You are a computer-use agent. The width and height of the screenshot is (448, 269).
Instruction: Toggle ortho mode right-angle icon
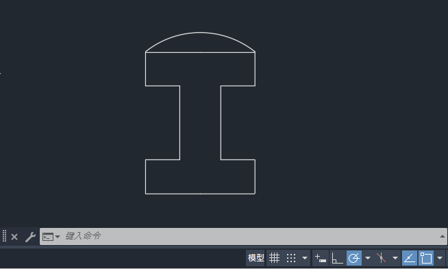click(x=337, y=258)
